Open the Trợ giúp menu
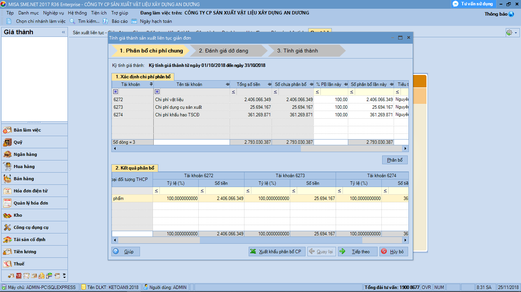 click(x=120, y=13)
